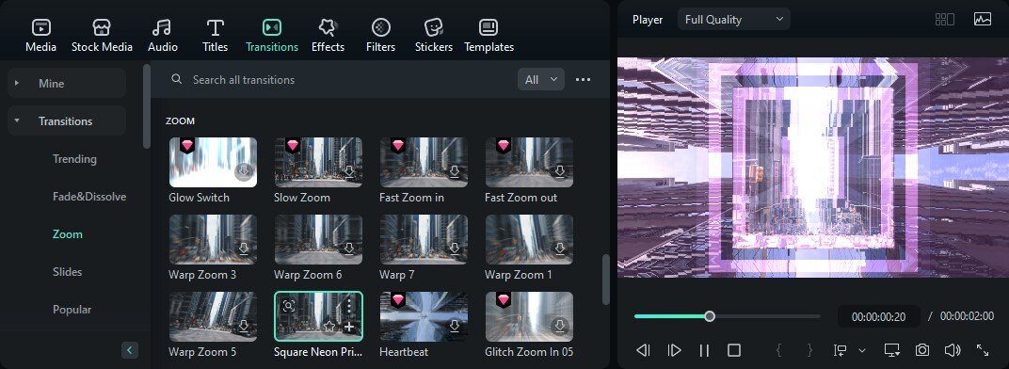This screenshot has height=369, width=1009.
Task: Open the All filter dropdown
Action: [540, 79]
